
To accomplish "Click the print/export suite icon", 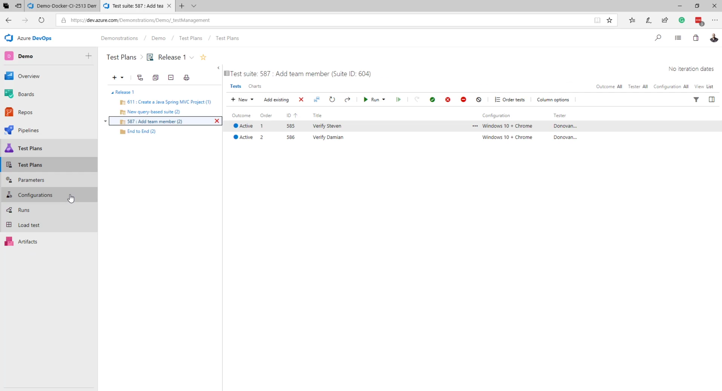I will [x=186, y=78].
